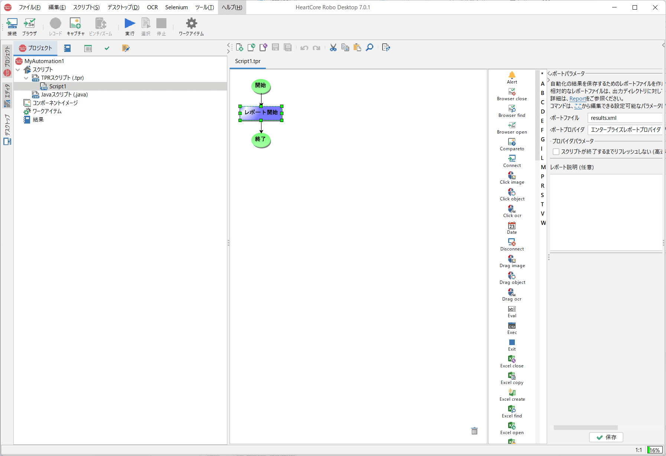Open the Report hyperlink
The image size is (666, 456).
(x=577, y=99)
